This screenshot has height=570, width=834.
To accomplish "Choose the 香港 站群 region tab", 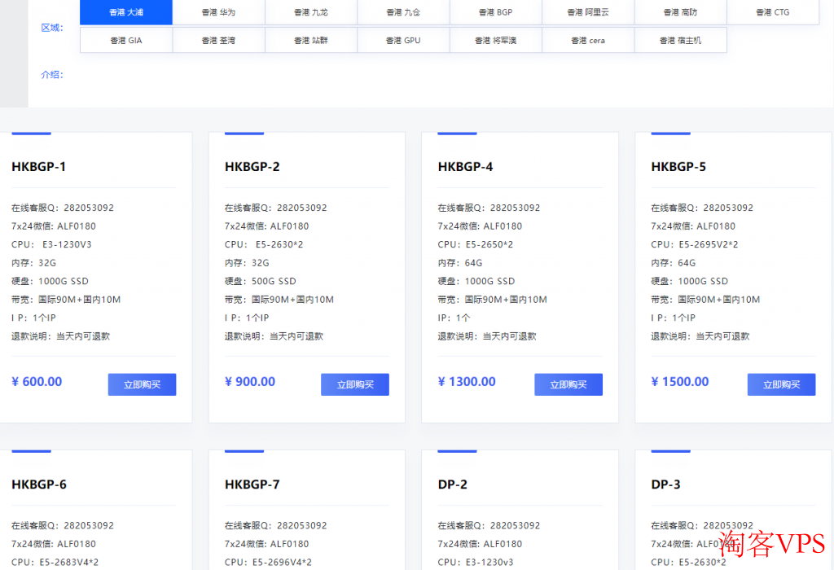I will coord(311,41).
